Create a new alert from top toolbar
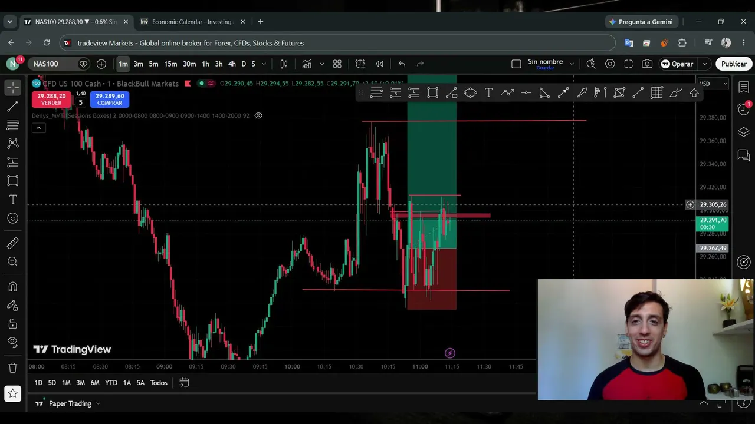The image size is (755, 424). (360, 64)
